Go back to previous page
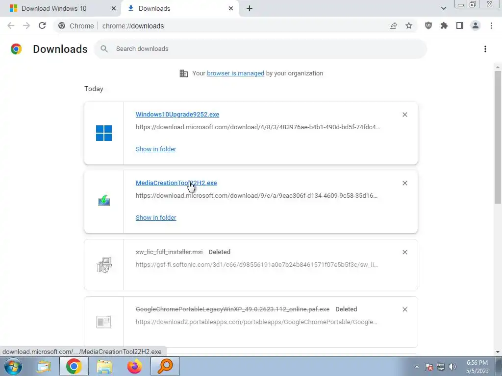 [x=11, y=26]
